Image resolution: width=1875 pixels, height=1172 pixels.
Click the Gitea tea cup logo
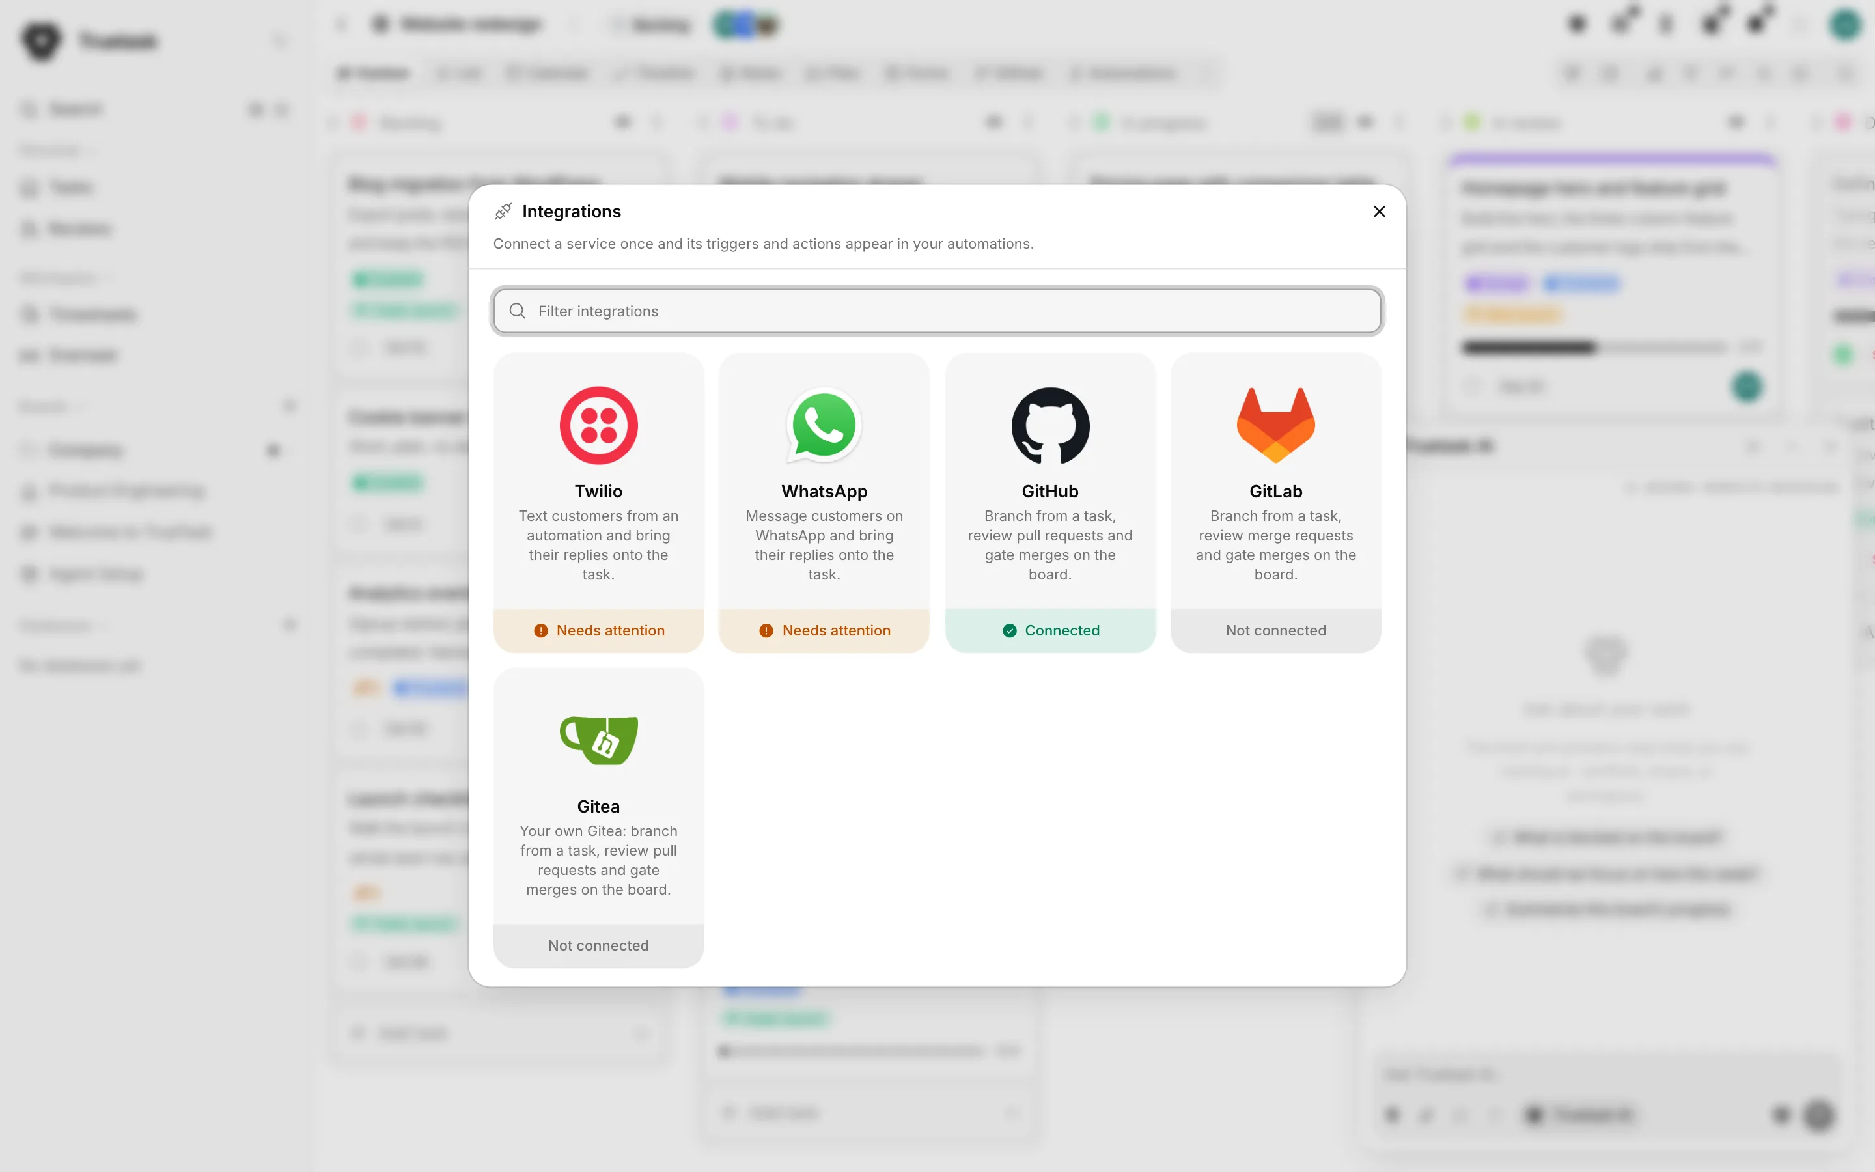pos(598,740)
